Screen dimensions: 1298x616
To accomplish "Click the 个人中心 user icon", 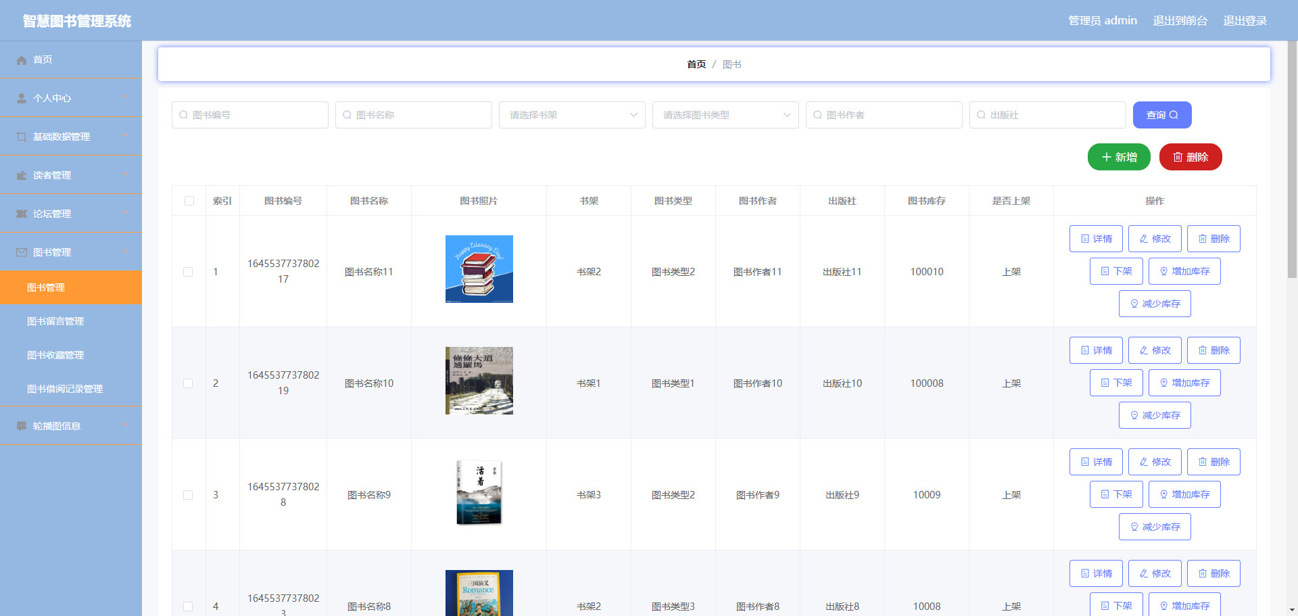I will pos(22,98).
